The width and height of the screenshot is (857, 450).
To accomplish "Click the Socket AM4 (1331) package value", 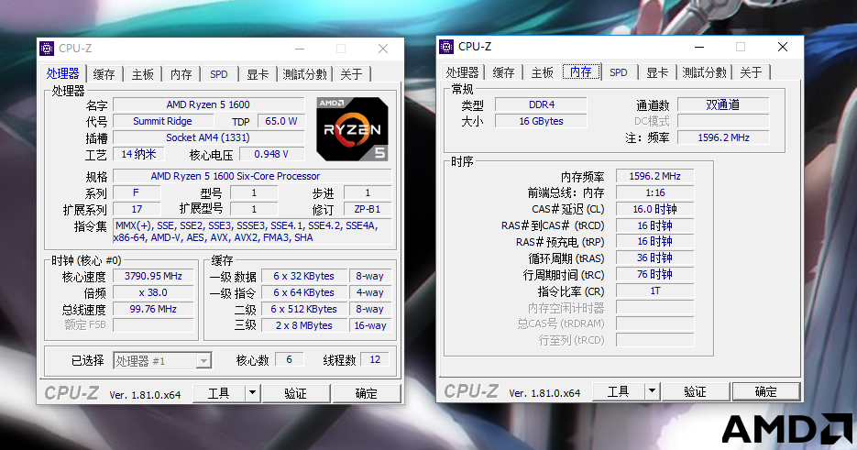I will [x=208, y=137].
